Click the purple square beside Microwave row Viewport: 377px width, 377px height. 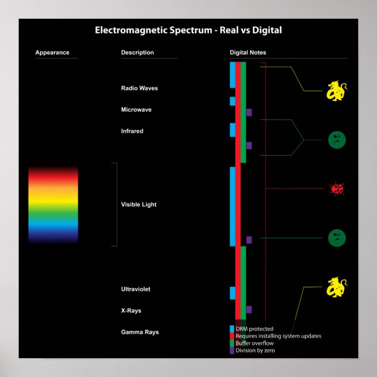249,112
